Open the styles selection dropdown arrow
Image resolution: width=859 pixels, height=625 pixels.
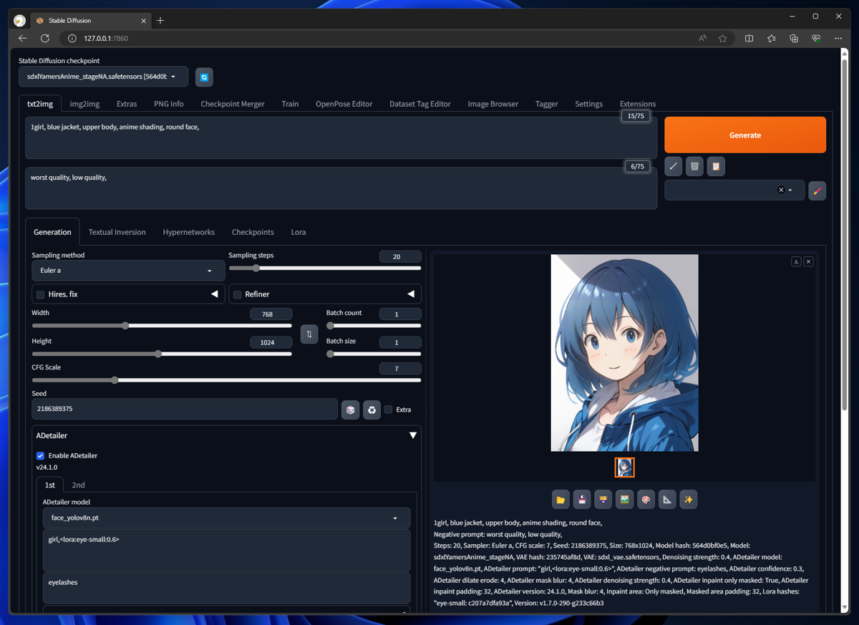[x=790, y=190]
